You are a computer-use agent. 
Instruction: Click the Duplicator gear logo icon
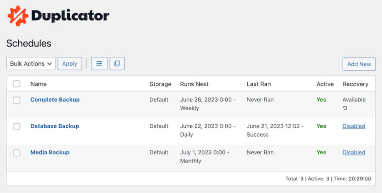tap(17, 16)
